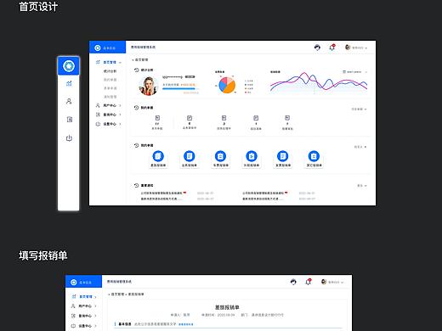Select the 统计分析 submenu item in dashboard sidebar

[110, 71]
